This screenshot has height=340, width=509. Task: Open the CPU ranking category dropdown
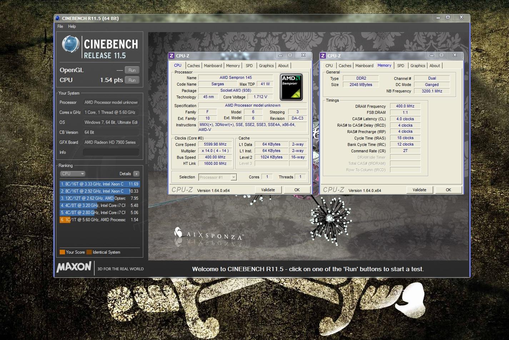coord(73,174)
